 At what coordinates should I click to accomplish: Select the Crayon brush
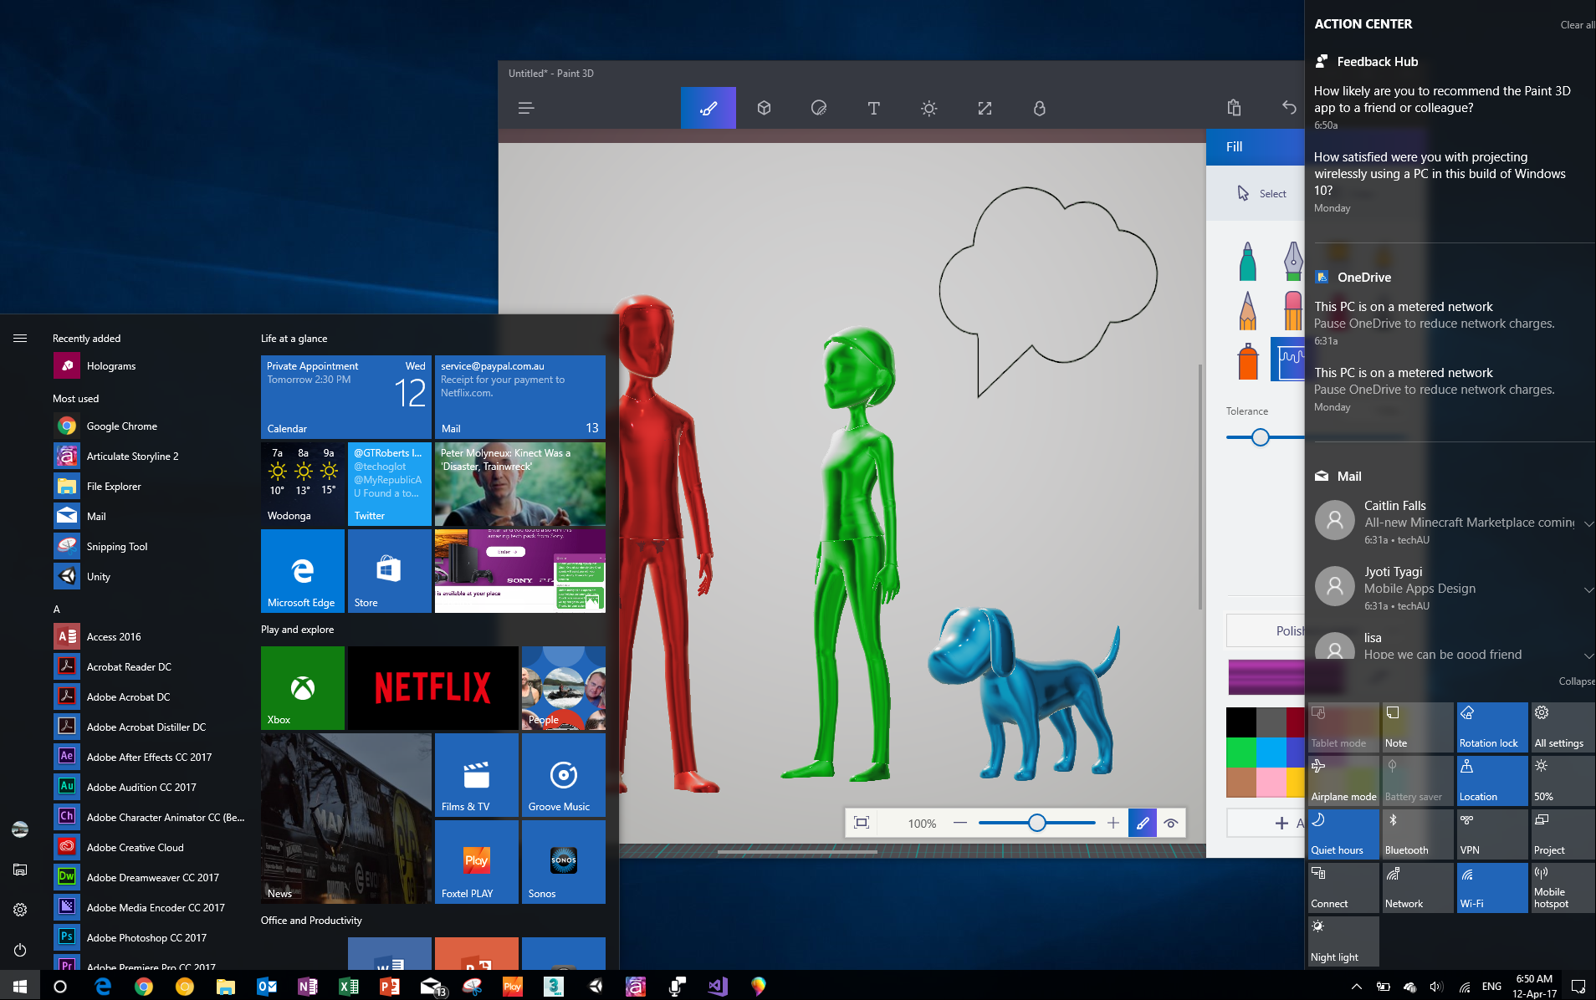pyautogui.click(x=1292, y=309)
